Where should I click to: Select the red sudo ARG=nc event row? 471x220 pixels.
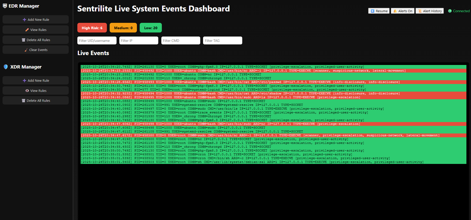[274, 124]
